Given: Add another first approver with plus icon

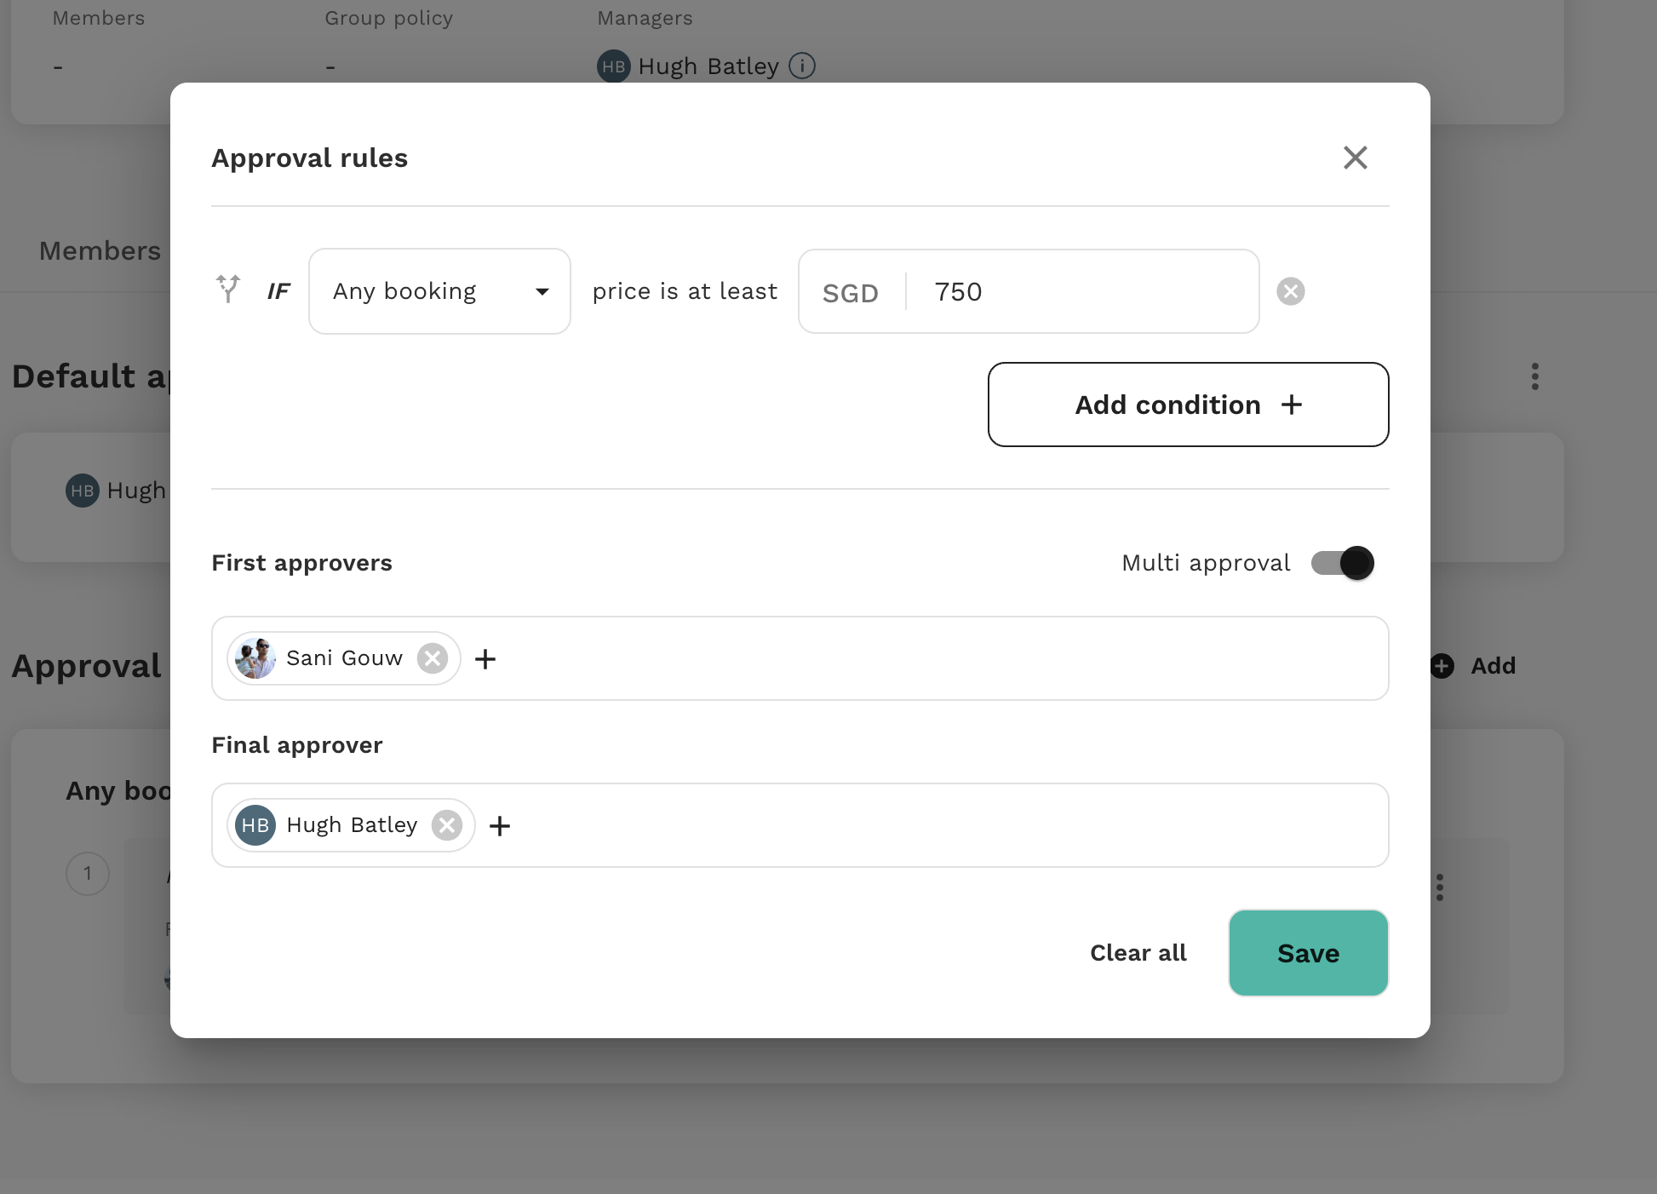Looking at the screenshot, I should pyautogui.click(x=485, y=658).
